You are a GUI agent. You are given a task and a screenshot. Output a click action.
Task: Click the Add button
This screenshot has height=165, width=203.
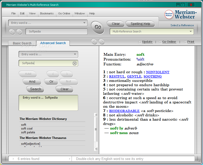28,74
